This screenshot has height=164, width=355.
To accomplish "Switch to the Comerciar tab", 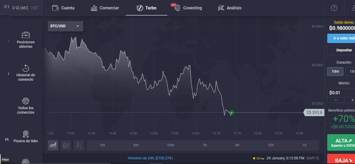I will [x=105, y=8].
